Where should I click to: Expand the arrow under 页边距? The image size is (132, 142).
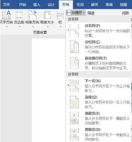pos(20,27)
